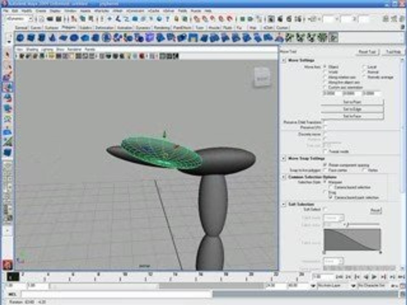Select the arrow Select tool in toolbox
This screenshot has width=407, height=305.
[8, 55]
